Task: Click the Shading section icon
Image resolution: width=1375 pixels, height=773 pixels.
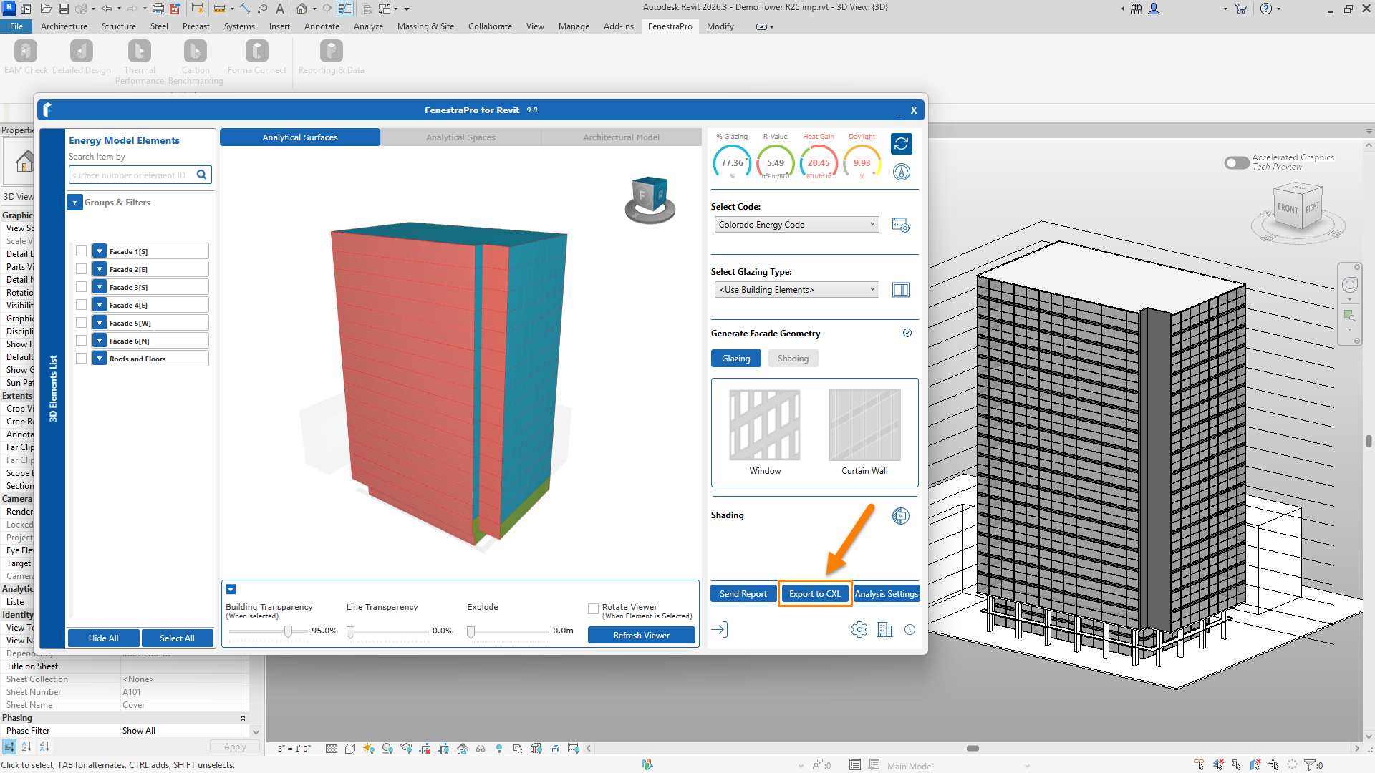Action: pos(901,516)
